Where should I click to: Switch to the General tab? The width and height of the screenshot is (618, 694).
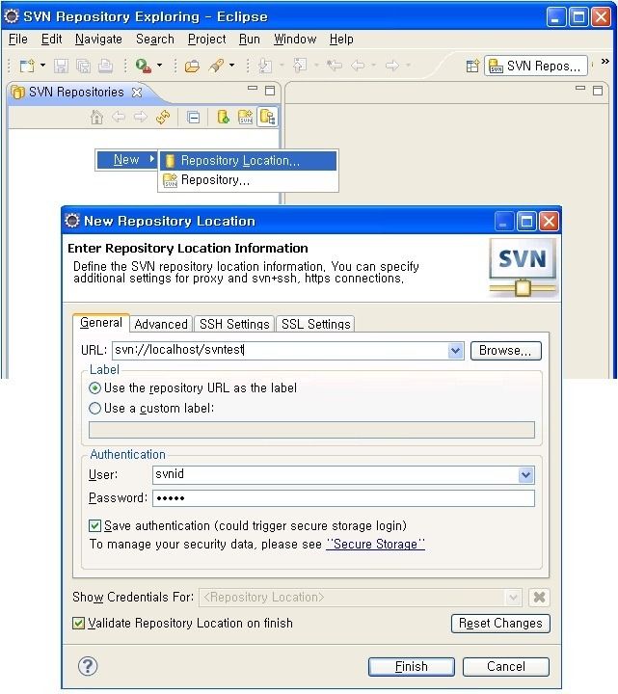[x=101, y=323]
